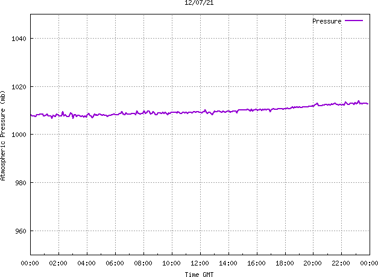Image resolution: width=378 pixels, height=277 pixels.
Task: Click the 12/07/21 date title
Action: coord(199,2)
